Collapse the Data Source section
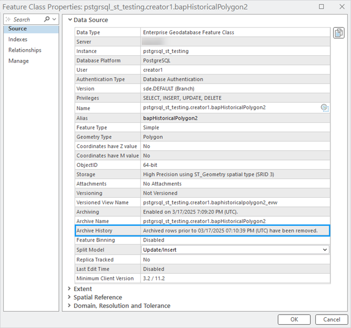Screen dimensions: 351x328 point(70,20)
